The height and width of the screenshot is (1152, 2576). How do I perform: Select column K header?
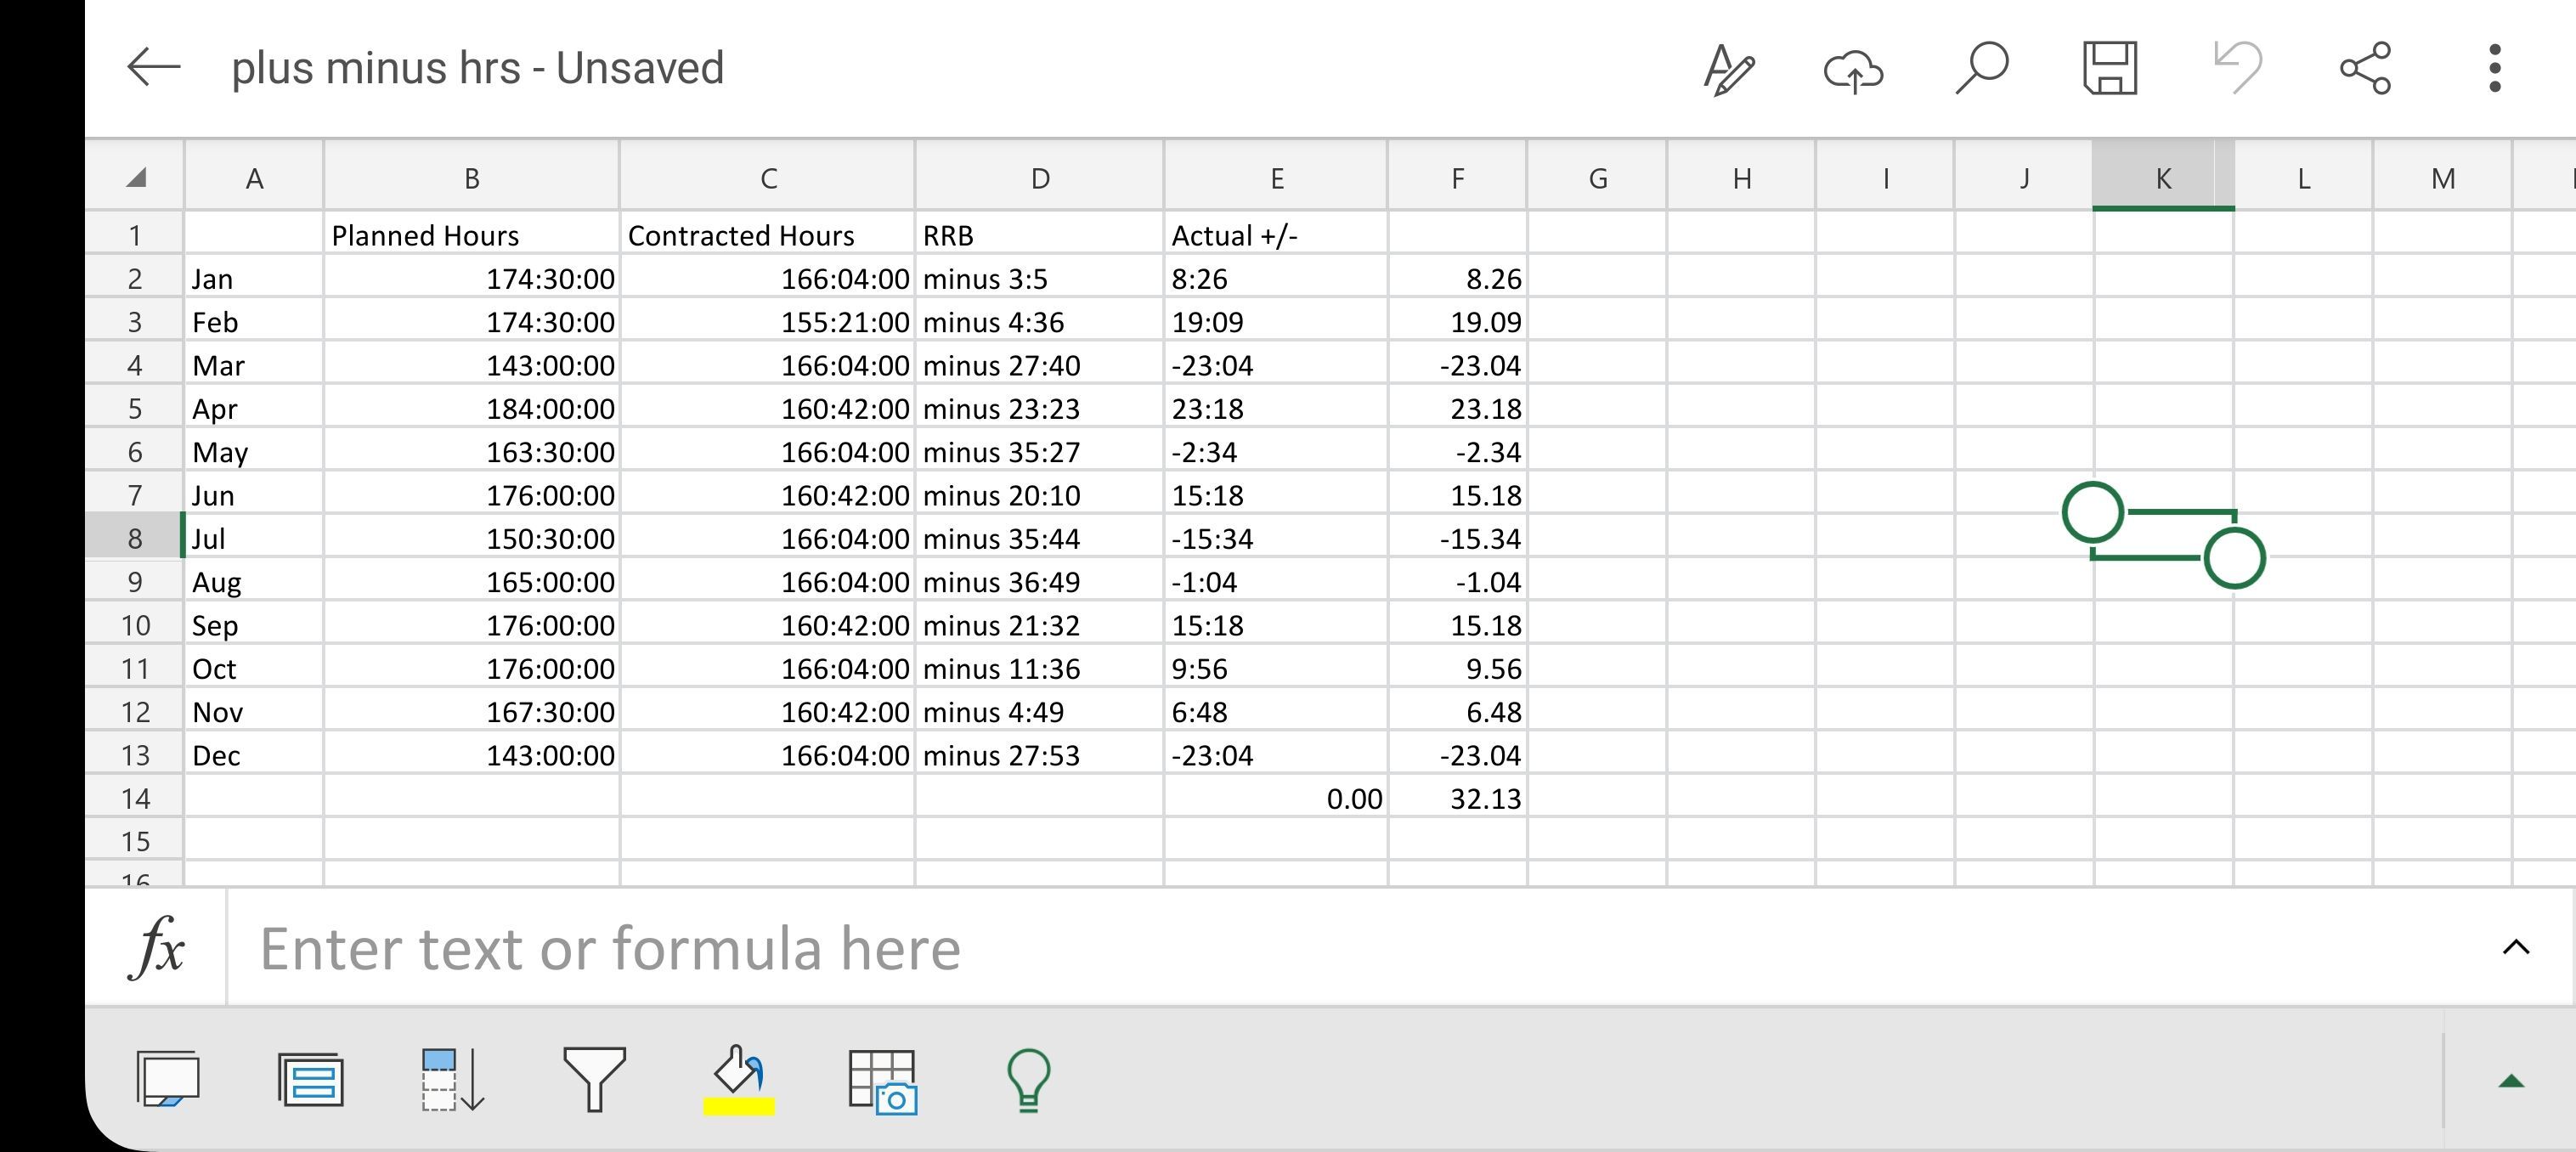[x=2163, y=178]
